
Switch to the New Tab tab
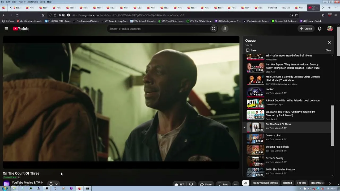pos(286,8)
